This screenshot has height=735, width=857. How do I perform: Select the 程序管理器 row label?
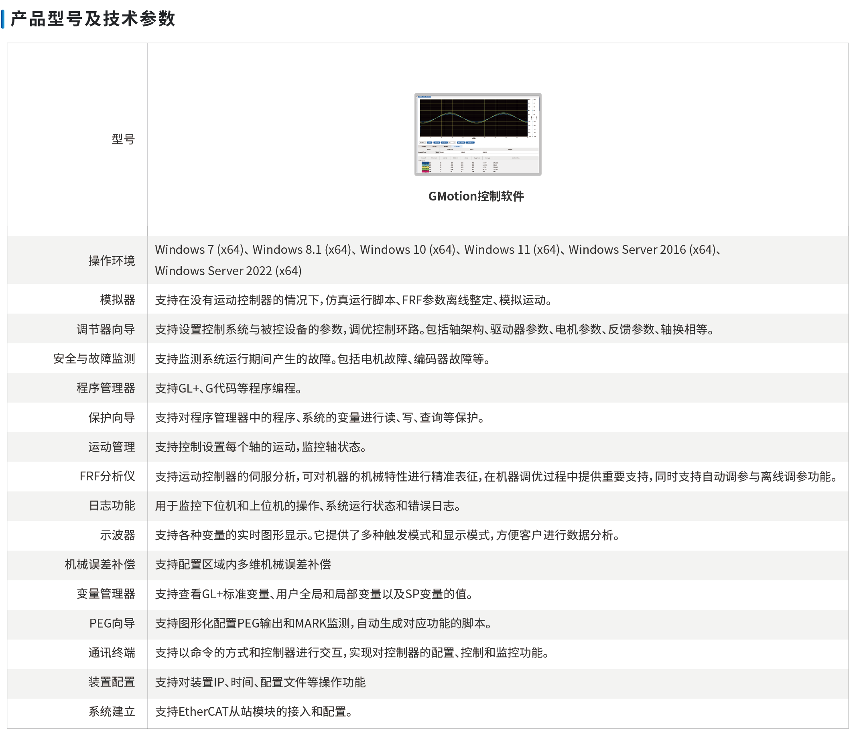[x=106, y=388]
